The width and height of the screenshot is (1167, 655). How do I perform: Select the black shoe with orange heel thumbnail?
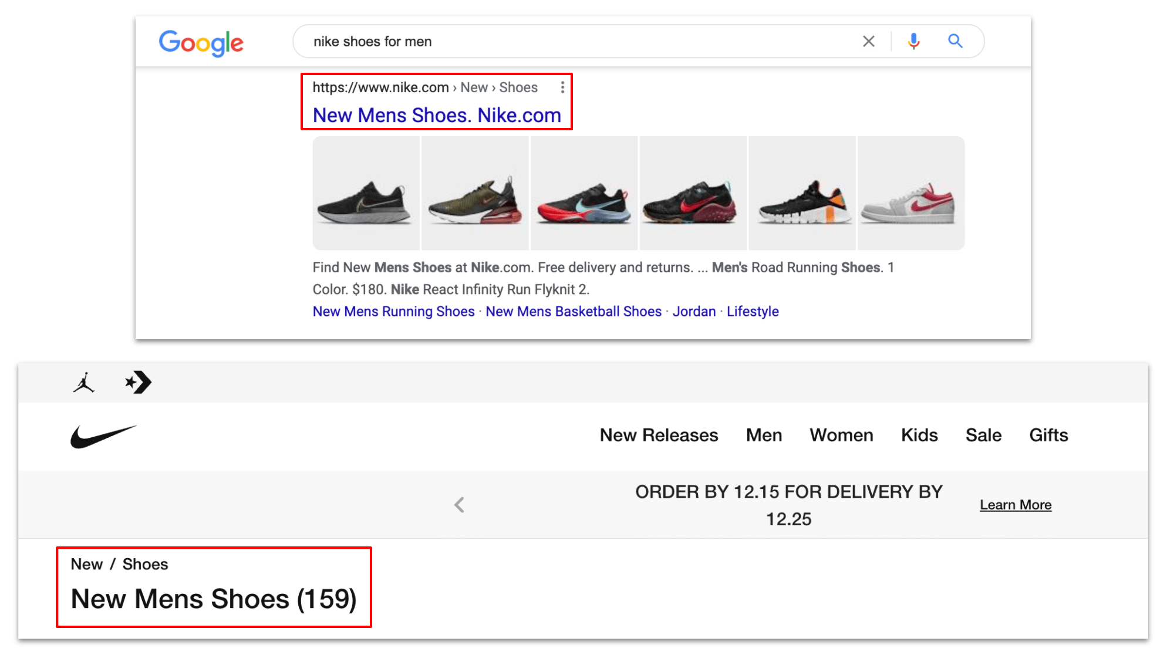click(802, 193)
